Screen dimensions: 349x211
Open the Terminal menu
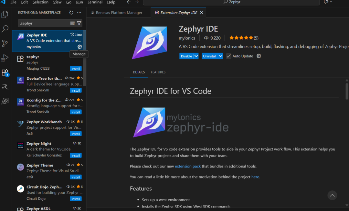(x=95, y=2)
